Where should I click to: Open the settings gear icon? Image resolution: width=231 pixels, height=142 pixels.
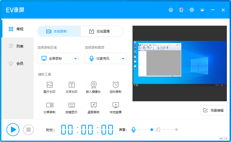click(192, 10)
